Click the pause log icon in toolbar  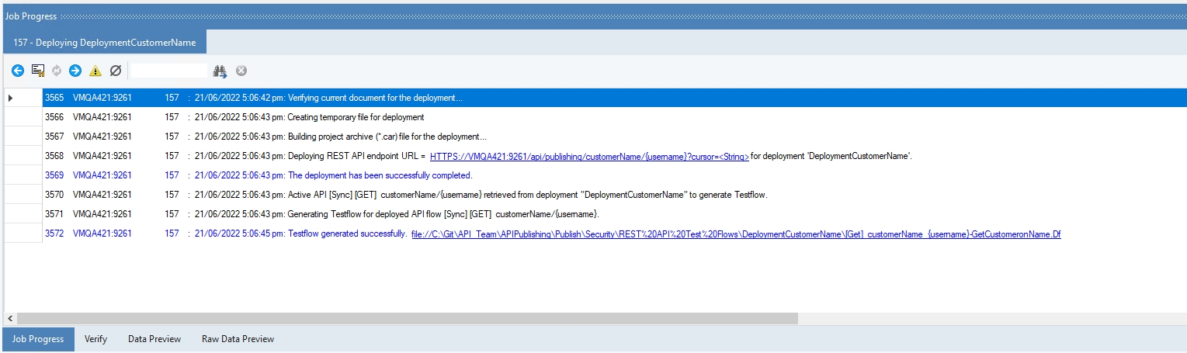(x=37, y=71)
